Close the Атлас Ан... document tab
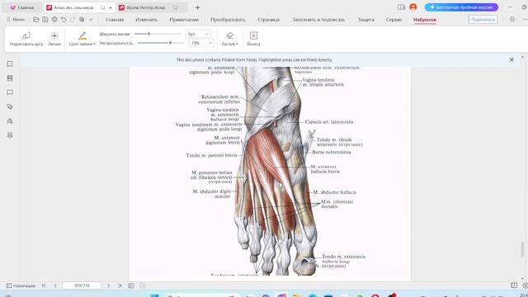Viewport: 528px width, 297px height. [x=111, y=7]
